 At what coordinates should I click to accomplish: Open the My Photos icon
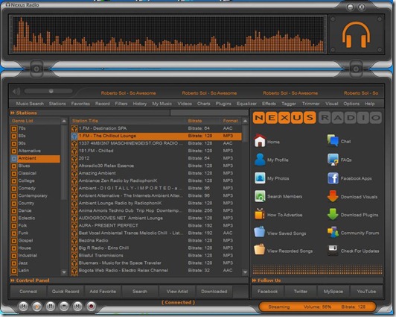(260, 178)
